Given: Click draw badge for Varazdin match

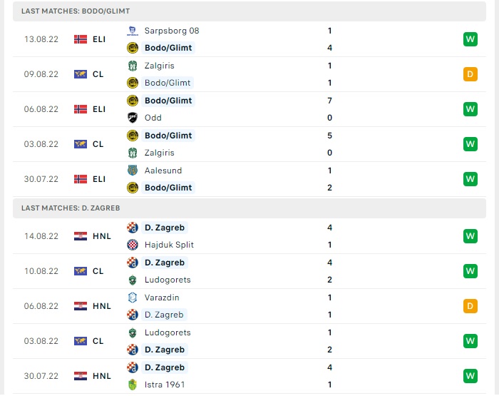Looking at the screenshot, I should point(470,306).
